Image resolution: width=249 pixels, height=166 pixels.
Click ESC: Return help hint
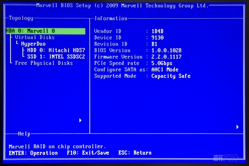135,153
